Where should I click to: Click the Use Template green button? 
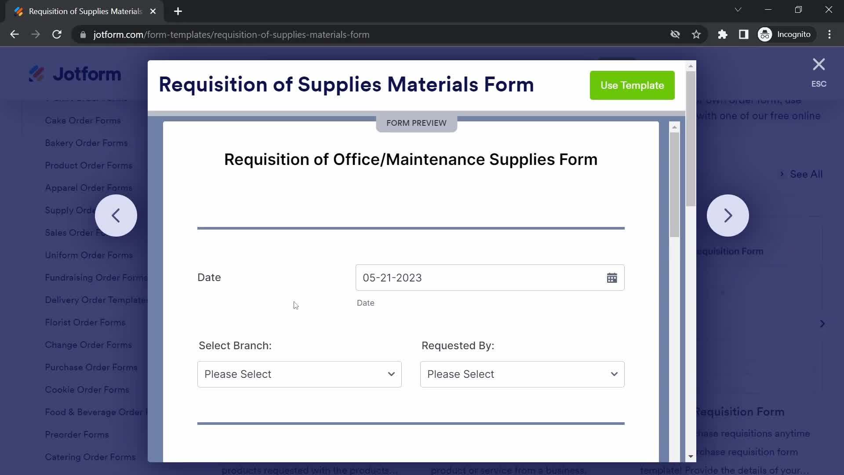pos(633,85)
